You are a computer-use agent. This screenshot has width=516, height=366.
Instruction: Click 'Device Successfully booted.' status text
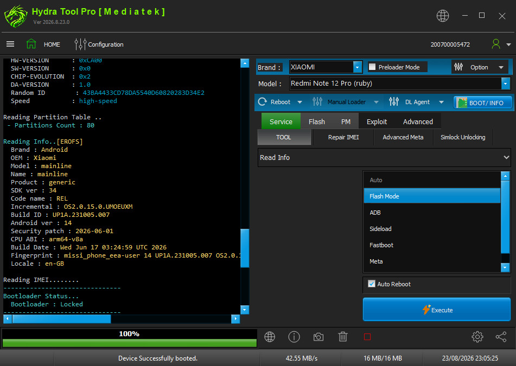tap(158, 358)
